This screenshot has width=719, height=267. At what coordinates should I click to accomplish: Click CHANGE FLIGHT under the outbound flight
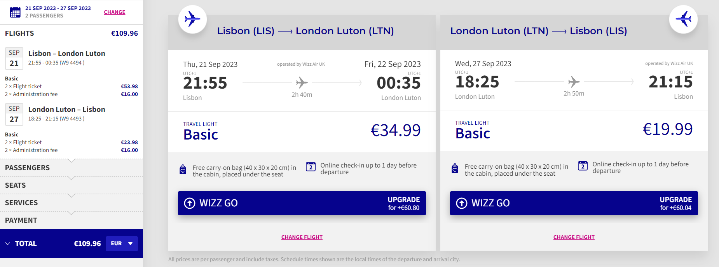[302, 237]
